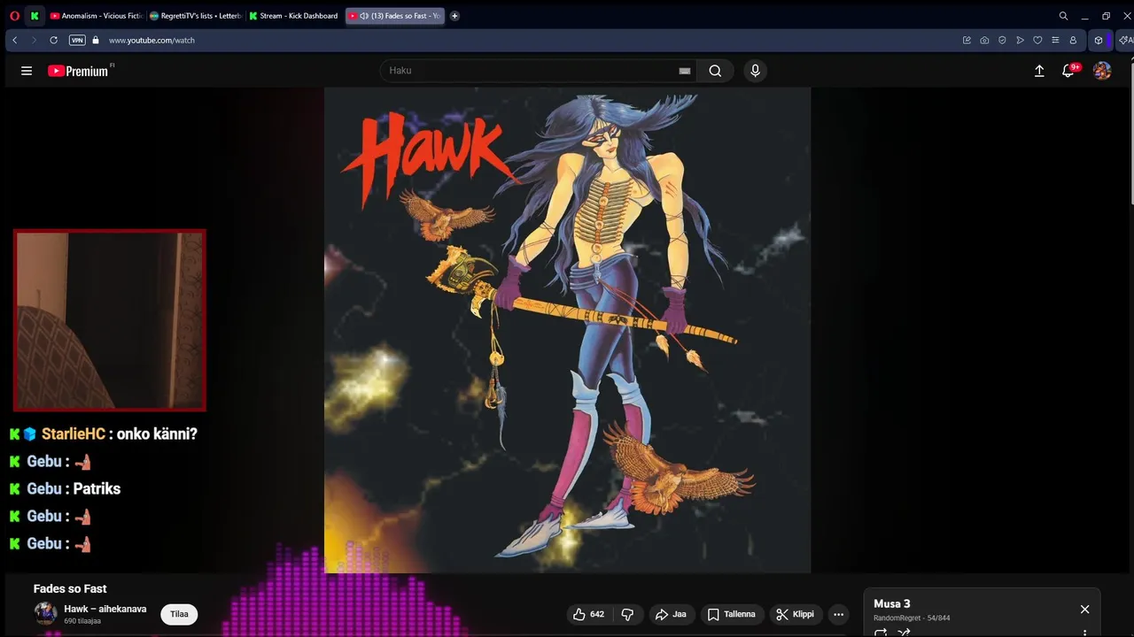Viewport: 1134px width, 637px height.
Task: Open the AI assistant sparkle button
Action: 1125,40
